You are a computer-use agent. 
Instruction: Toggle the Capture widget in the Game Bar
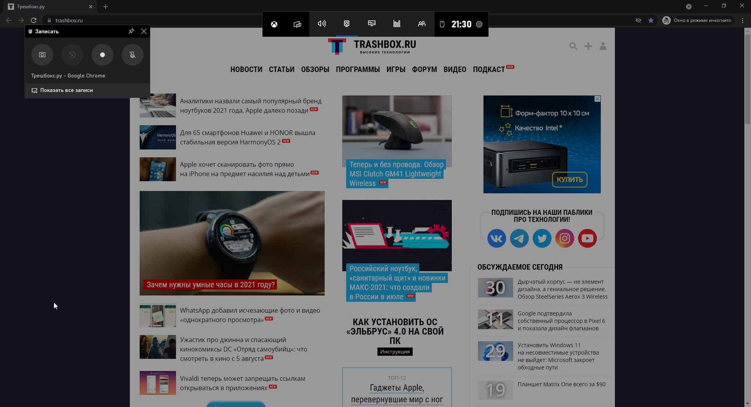tap(347, 24)
